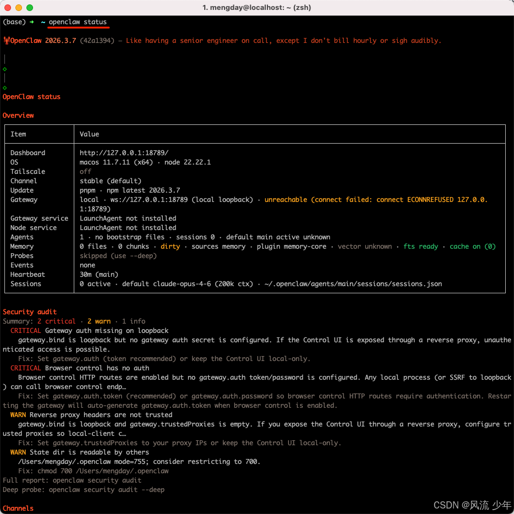Click the first CRITICAL label for Gateway auth

(x=25, y=331)
